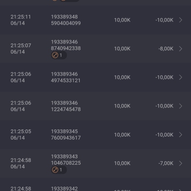
Task: Click the 21:25:11 timestamp entry
Action: (21, 20)
